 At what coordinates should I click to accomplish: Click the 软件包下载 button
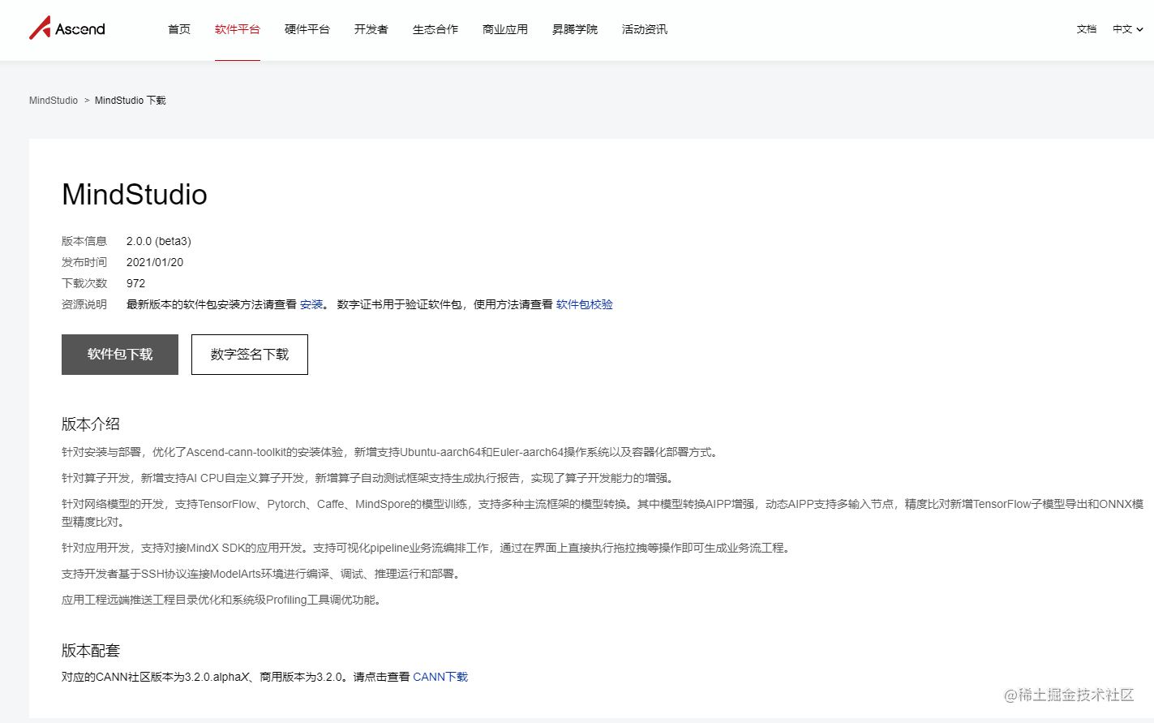120,355
